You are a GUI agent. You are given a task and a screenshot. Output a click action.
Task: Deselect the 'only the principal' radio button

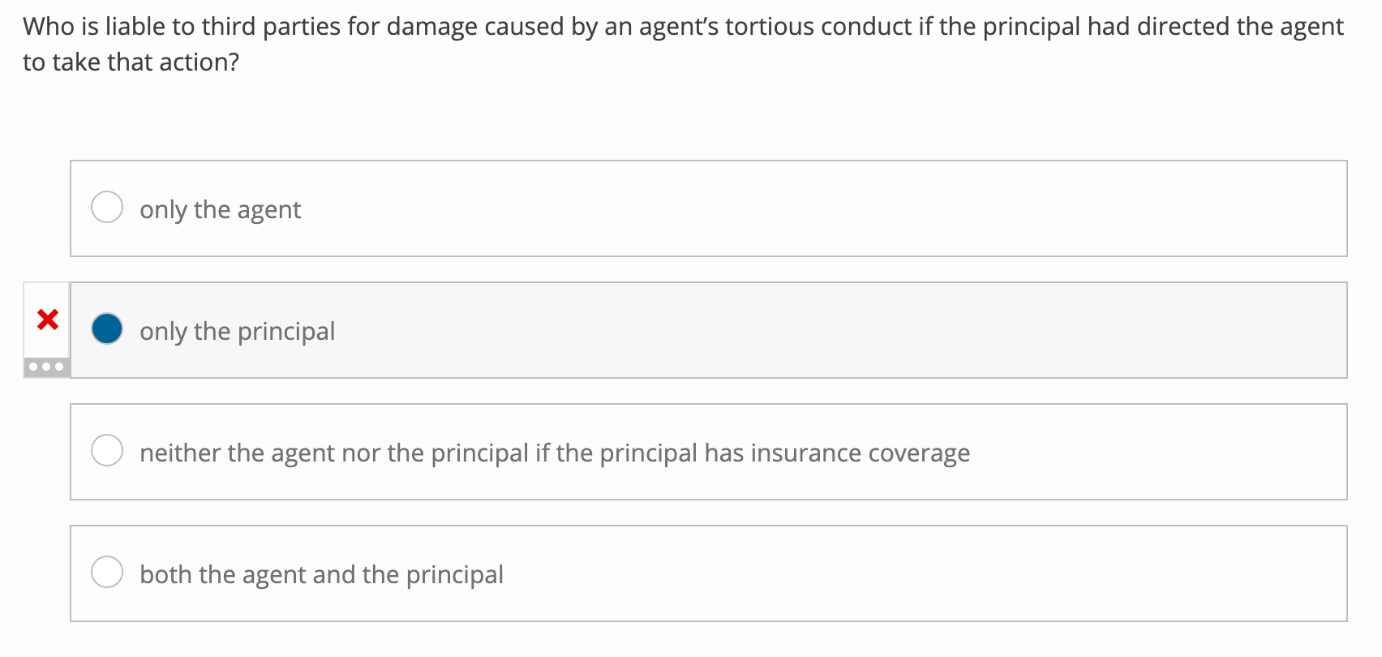tap(106, 329)
